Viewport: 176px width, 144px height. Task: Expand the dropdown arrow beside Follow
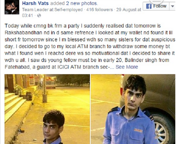coord(172,6)
